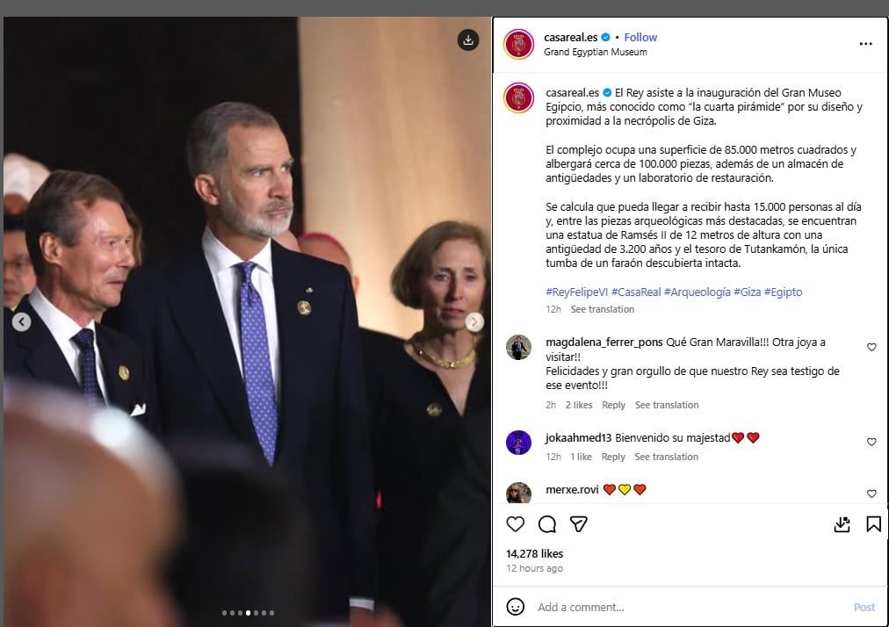Like magdalena_ferrer_pons's comment
The image size is (889, 627).
pos(871,348)
